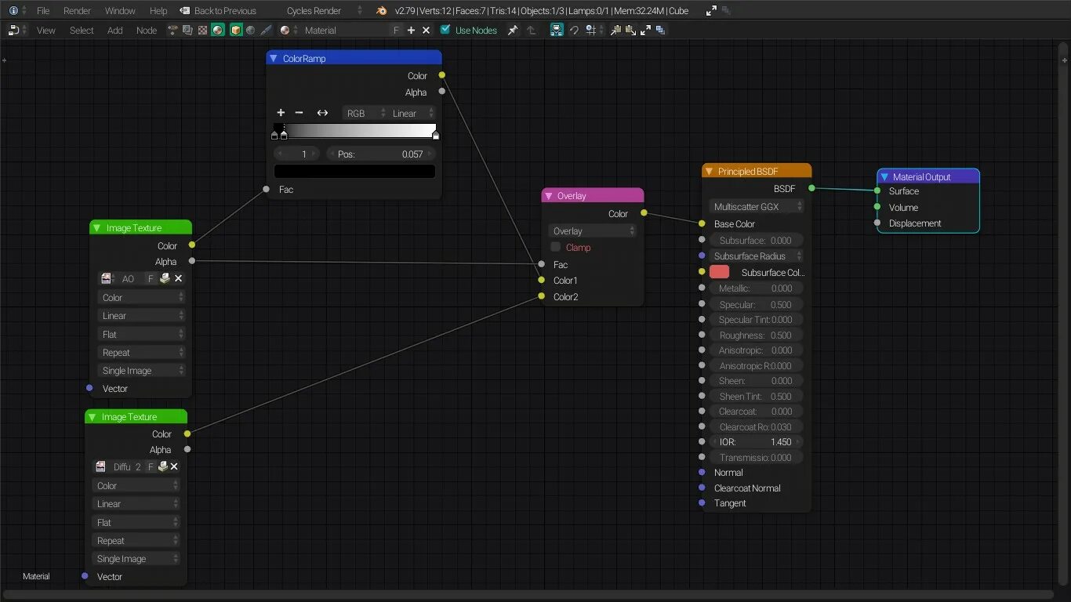This screenshot has width=1071, height=602.
Task: Toggle the snap magnet icon
Action: 574,31
